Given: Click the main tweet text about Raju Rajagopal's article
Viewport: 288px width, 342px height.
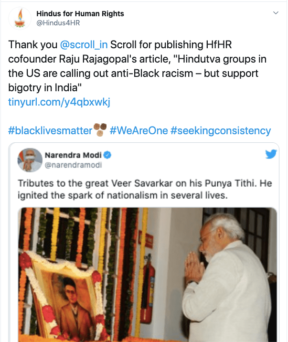Looking at the screenshot, I should (x=138, y=66).
